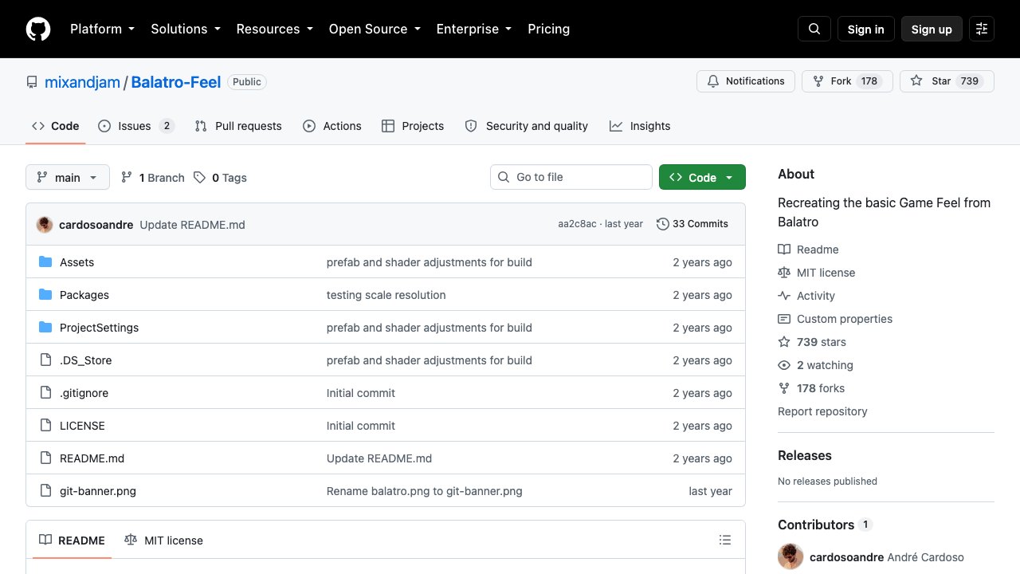The width and height of the screenshot is (1020, 574).
Task: Click the Custom properties icon
Action: [x=784, y=319]
